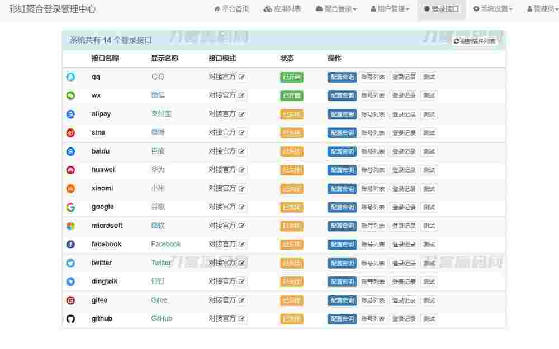Edit interface mode icon in google row

(x=241, y=207)
